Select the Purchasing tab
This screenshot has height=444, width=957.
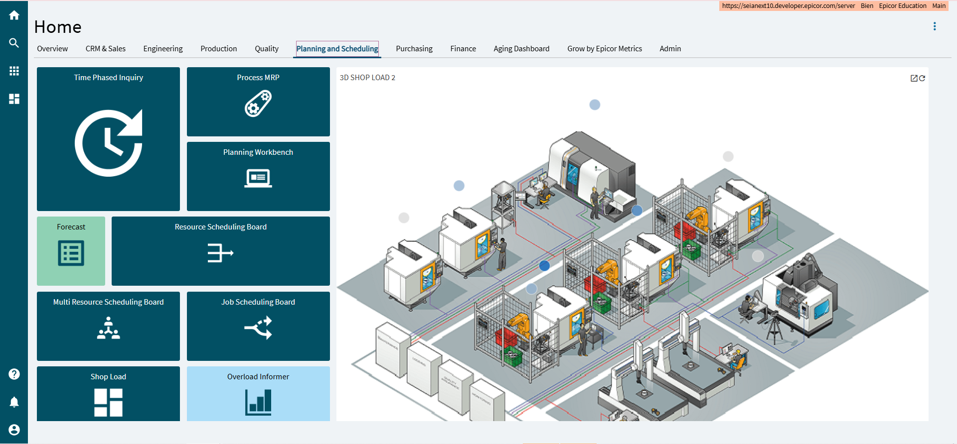(414, 49)
